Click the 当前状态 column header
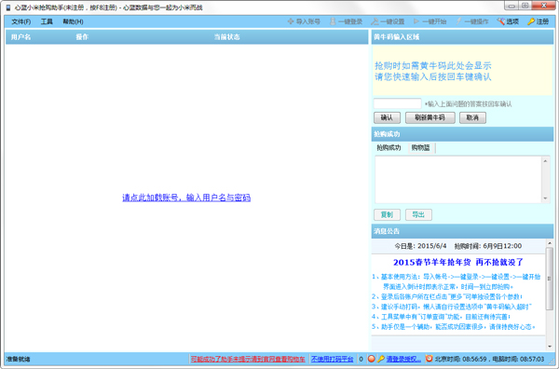559x369 pixels. point(226,37)
